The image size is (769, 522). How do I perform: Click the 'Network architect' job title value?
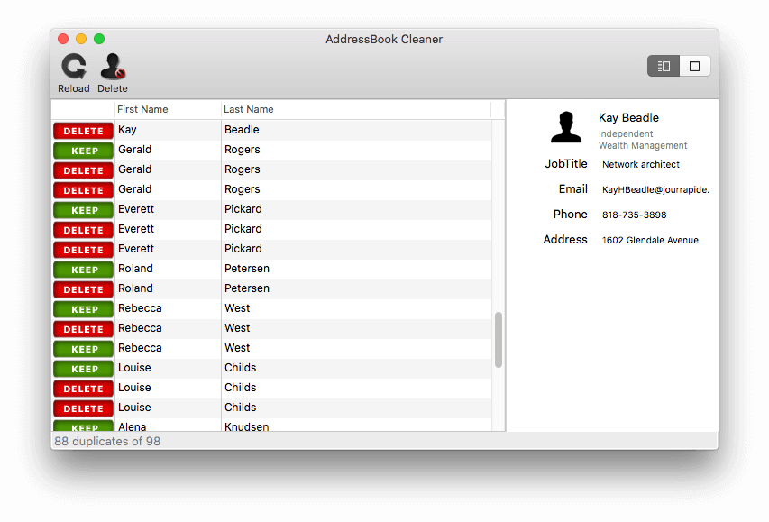pos(640,164)
